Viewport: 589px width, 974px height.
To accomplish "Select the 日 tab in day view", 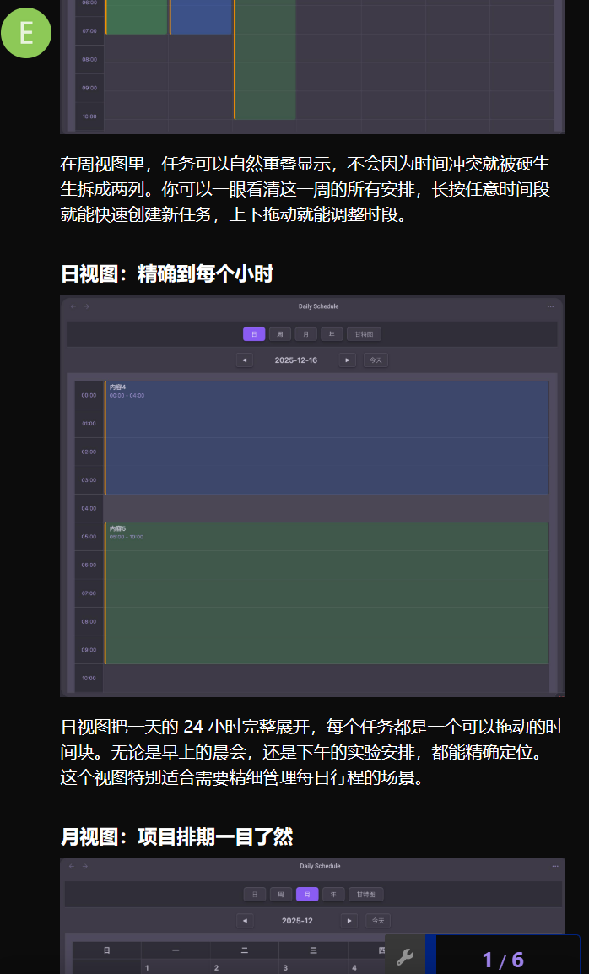I will click(254, 334).
